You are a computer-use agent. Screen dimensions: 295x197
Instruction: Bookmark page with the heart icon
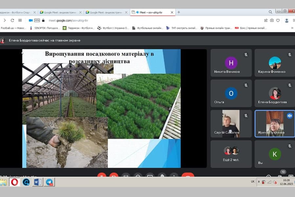[x=278, y=20]
